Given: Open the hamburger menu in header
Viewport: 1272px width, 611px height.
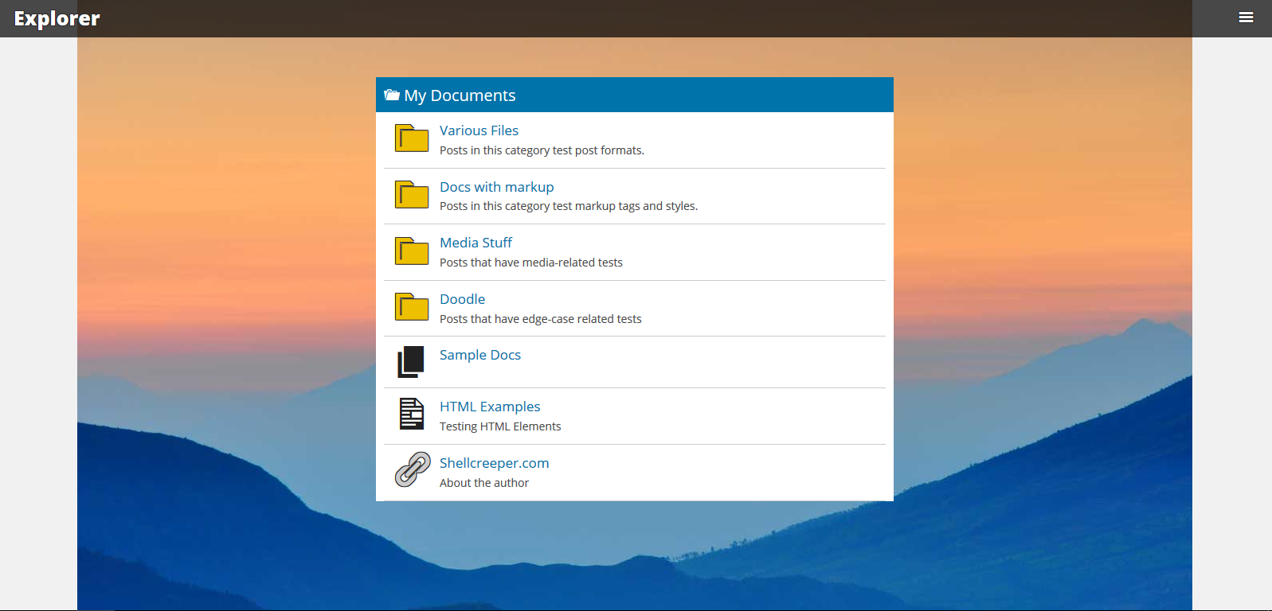Looking at the screenshot, I should tap(1246, 18).
